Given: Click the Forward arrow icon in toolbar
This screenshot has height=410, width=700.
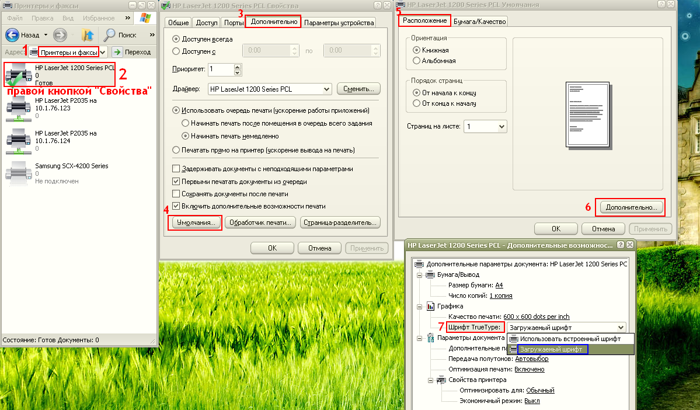Looking at the screenshot, I should click(x=60, y=34).
